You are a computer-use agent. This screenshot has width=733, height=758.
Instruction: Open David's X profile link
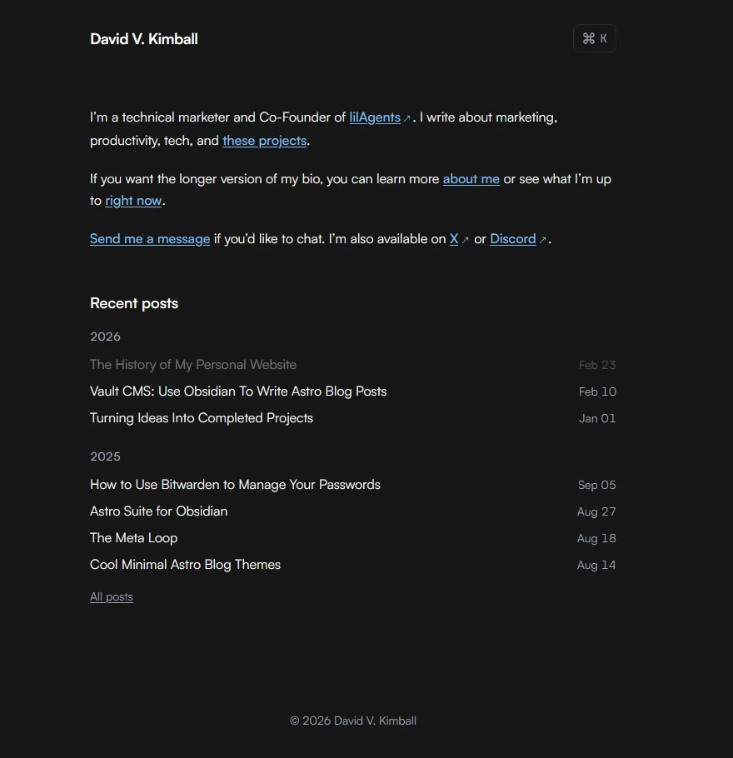453,238
